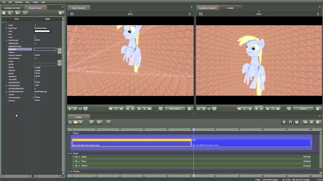
Task: Click the browse button beside mapname field
Action: [60, 49]
